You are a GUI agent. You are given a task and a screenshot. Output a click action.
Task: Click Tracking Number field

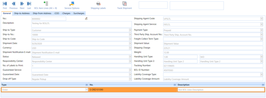click(x=213, y=66)
